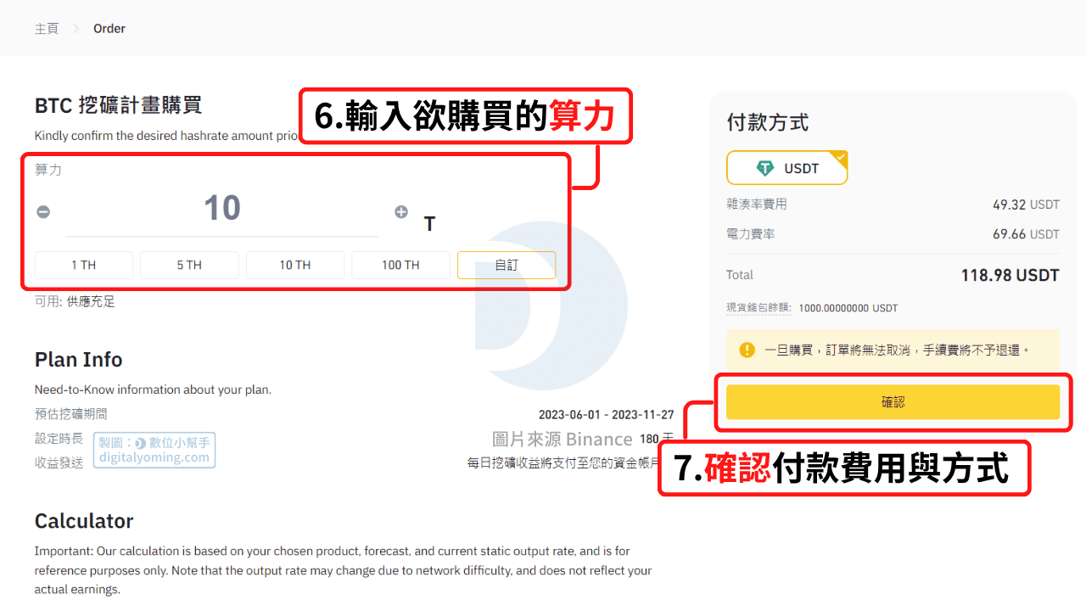Click the hashrate amount input showing 10
Viewport: 1086px width, 611px height.
coord(222,210)
